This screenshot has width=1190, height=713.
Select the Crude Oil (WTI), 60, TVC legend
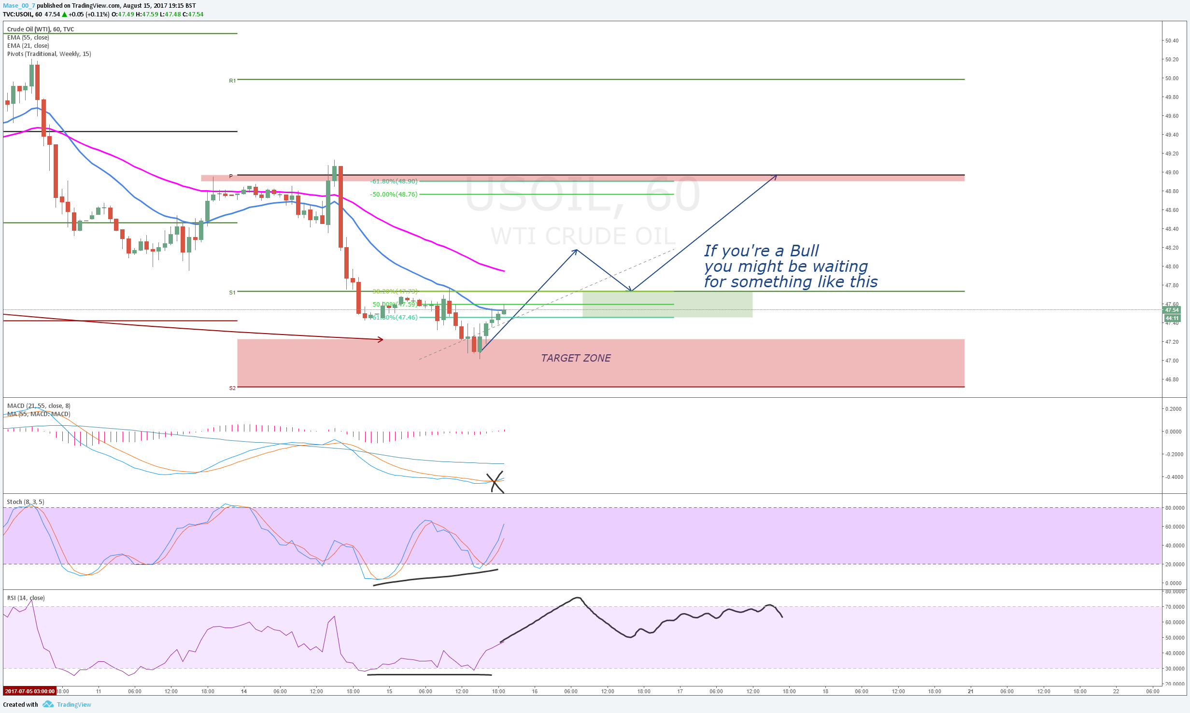point(41,29)
